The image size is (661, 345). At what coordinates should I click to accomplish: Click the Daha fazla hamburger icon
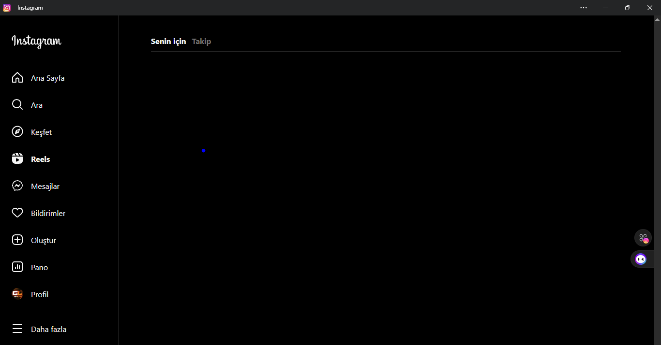(x=17, y=329)
